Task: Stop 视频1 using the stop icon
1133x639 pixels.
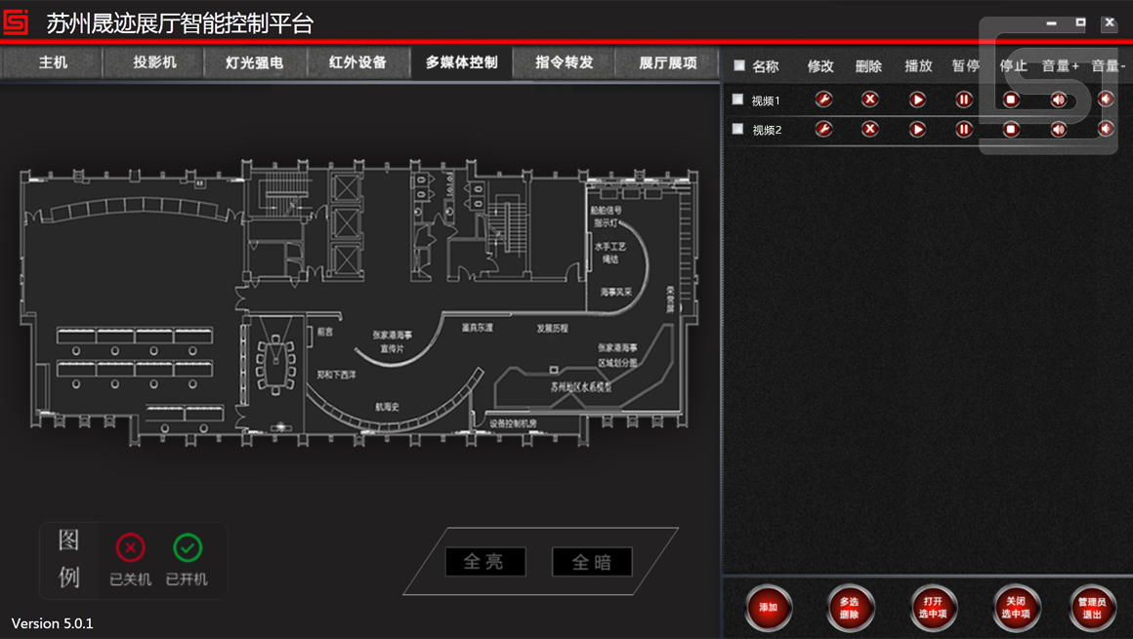Action: [1010, 99]
